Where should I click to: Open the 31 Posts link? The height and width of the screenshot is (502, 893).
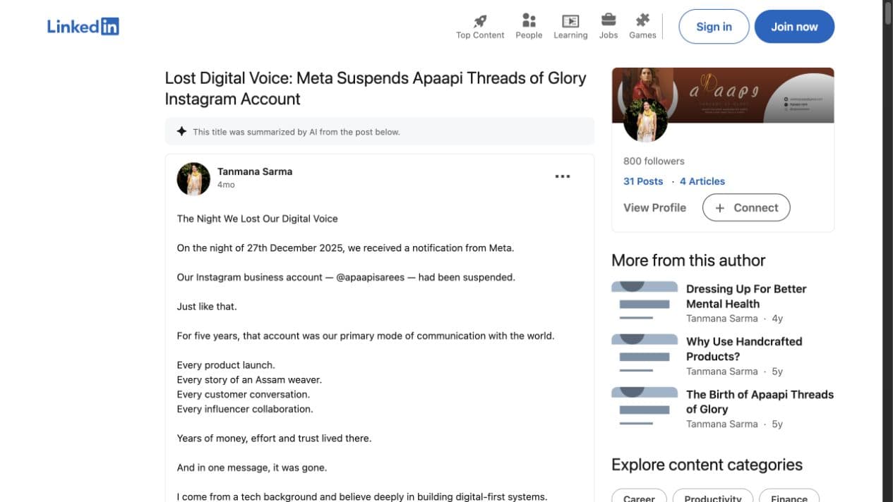[643, 181]
